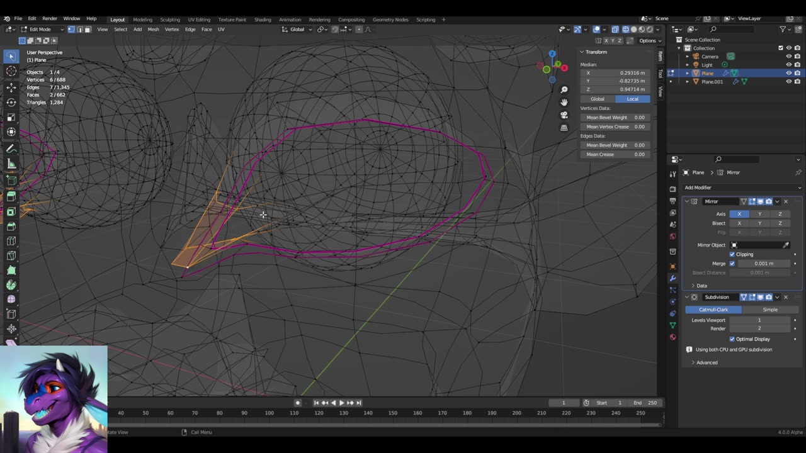Screen dimensions: 806x453
Task: Select the Annotate pencil tool
Action: tap(11, 149)
